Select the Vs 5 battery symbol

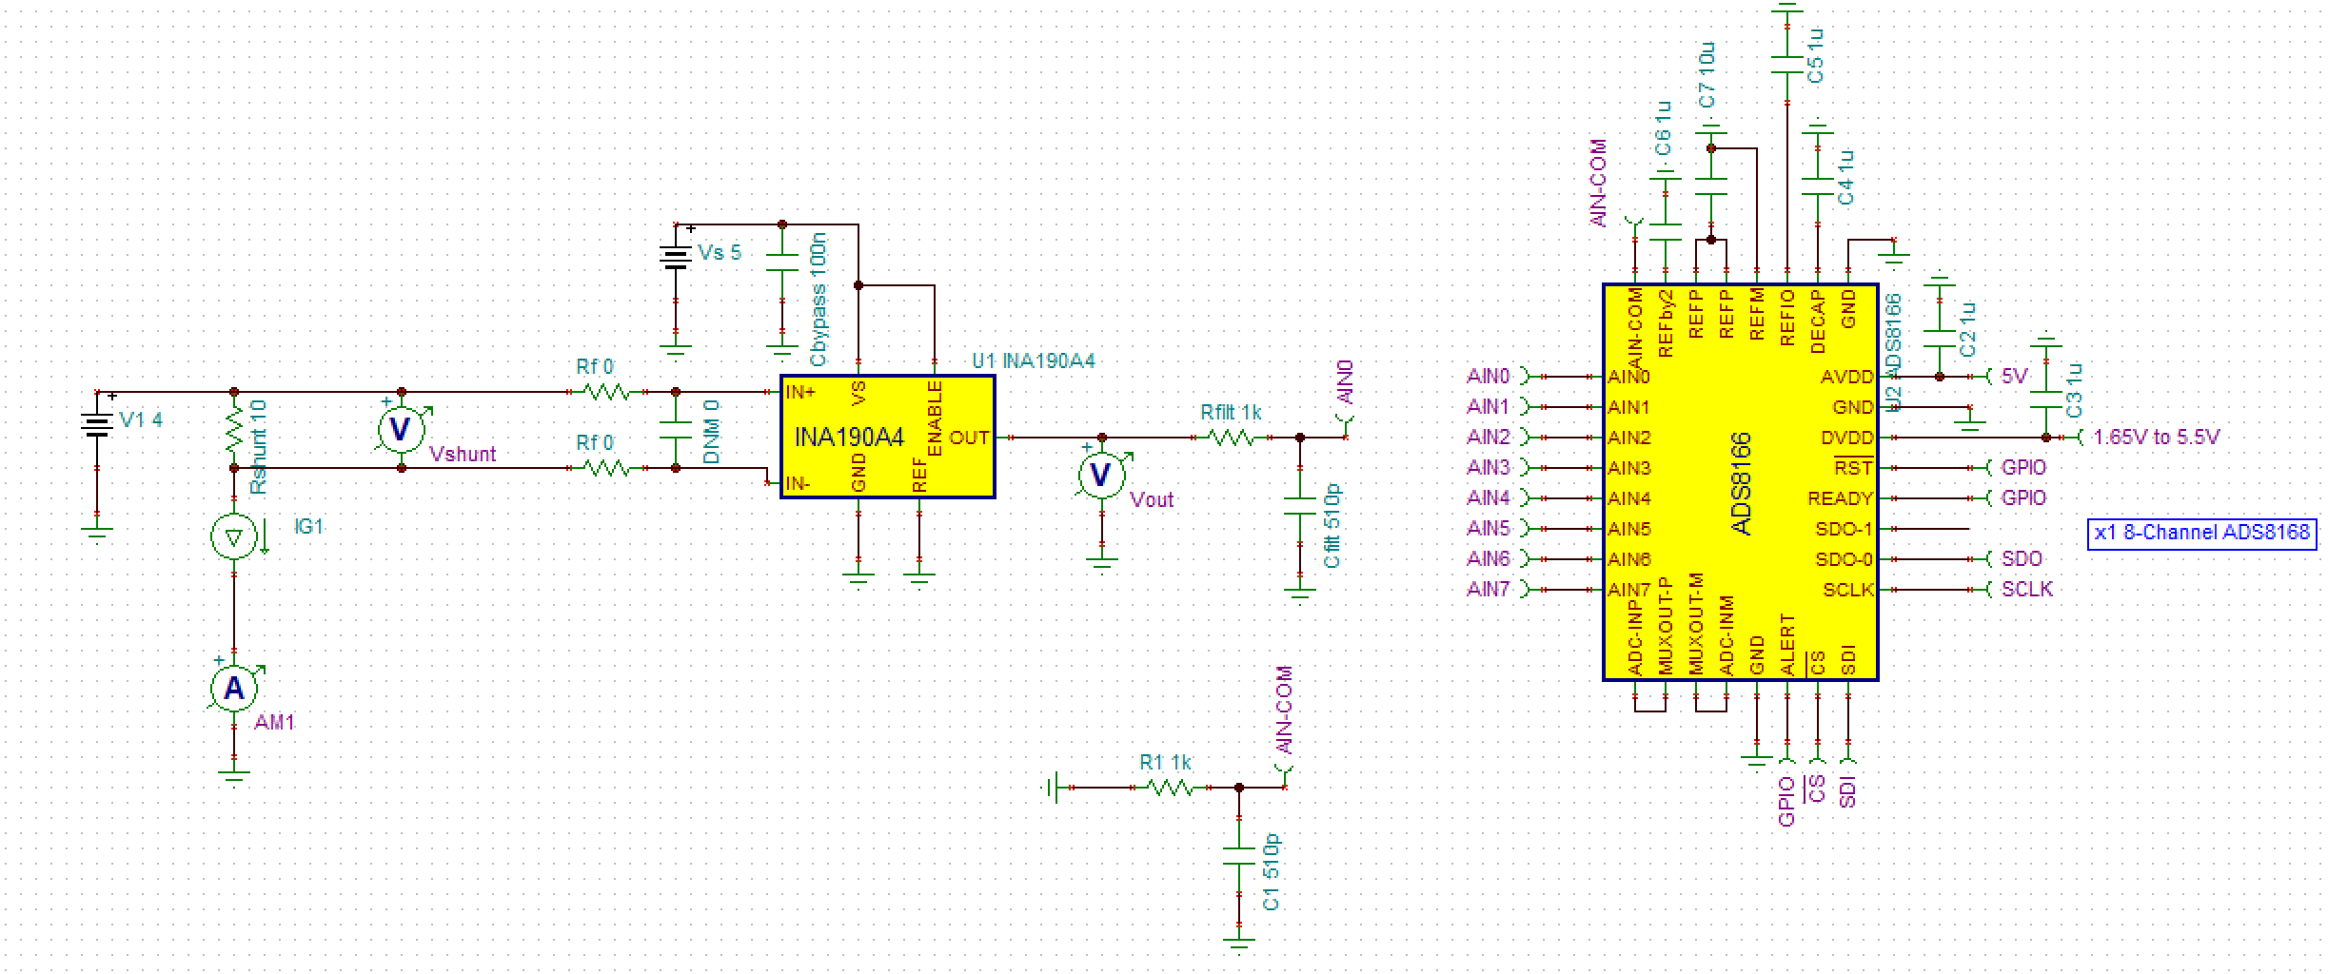pyautogui.click(x=676, y=257)
